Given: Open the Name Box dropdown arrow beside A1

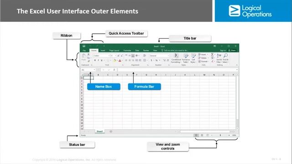Looking at the screenshot, I should coord(94,70).
